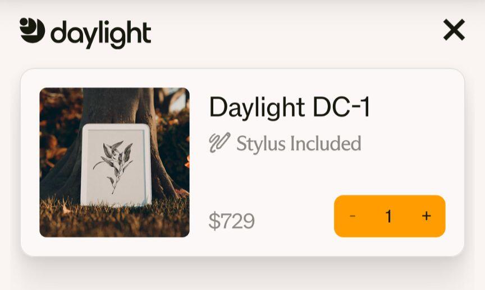Click the Daylight DC-1 product title

290,107
